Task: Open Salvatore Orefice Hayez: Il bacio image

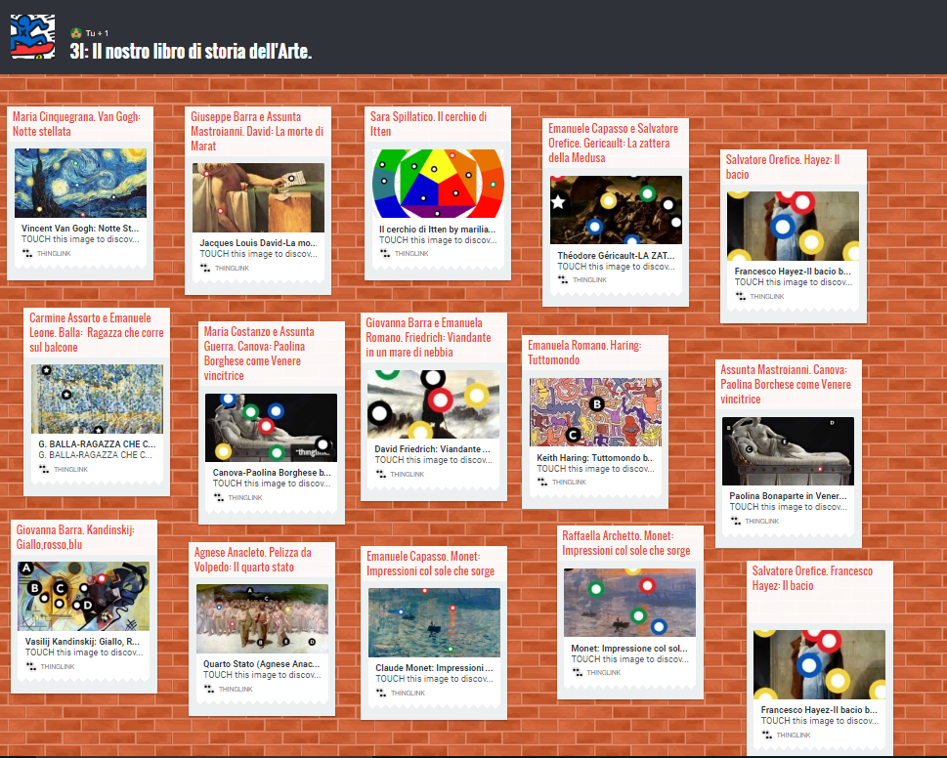Action: point(793,226)
